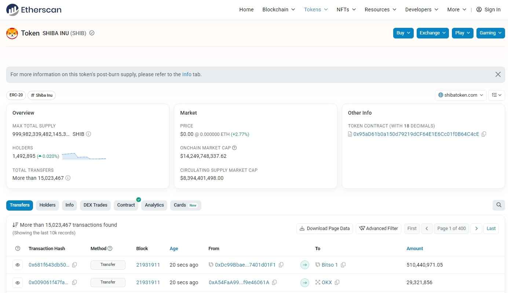Expand the Blockchain navigation menu
This screenshot has height=293, width=508.
(x=278, y=10)
